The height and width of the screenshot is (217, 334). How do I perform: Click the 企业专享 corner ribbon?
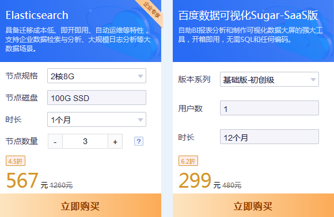151,10
